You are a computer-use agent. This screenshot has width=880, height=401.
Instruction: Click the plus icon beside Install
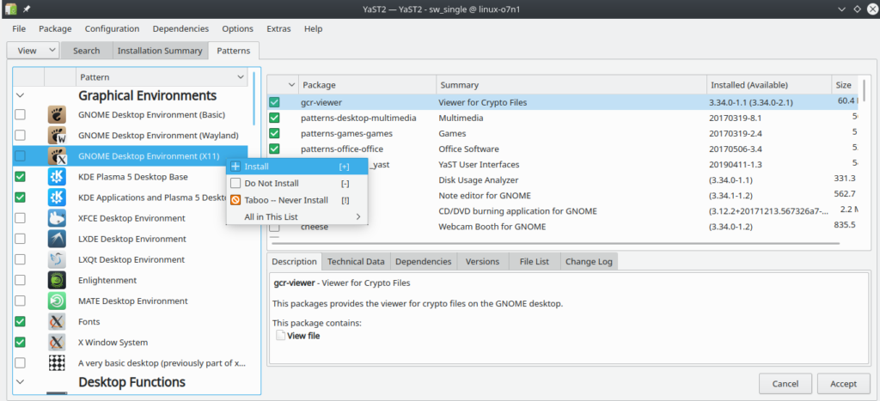tap(235, 167)
